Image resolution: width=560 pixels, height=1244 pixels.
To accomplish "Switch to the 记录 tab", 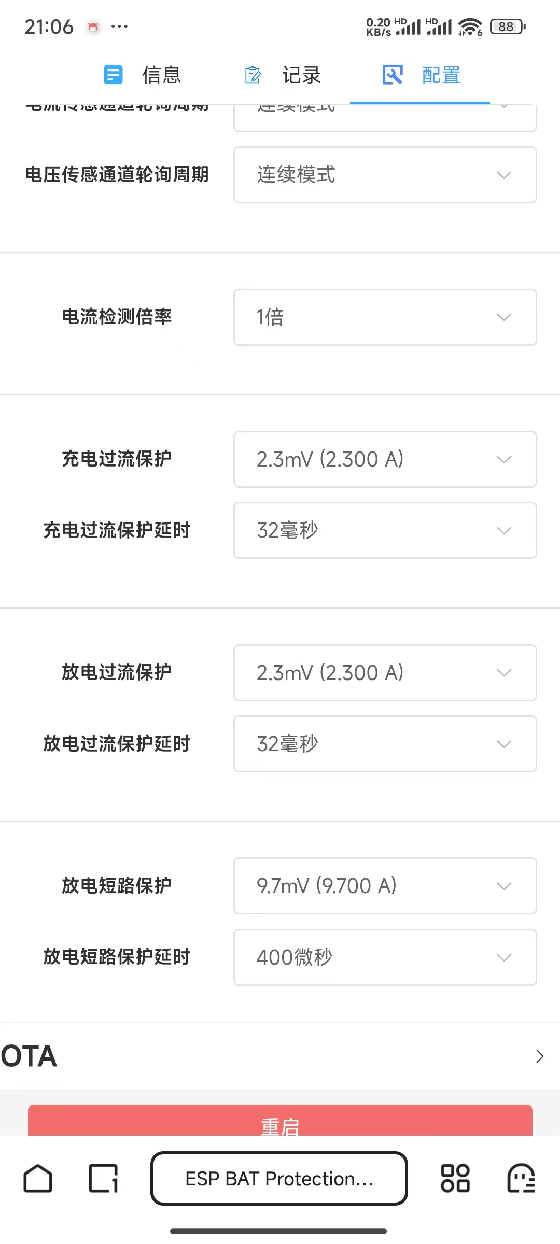I will [x=283, y=75].
